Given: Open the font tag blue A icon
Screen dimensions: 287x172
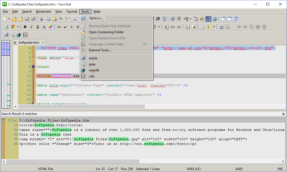Looking at the screenshot, I should [44, 27].
